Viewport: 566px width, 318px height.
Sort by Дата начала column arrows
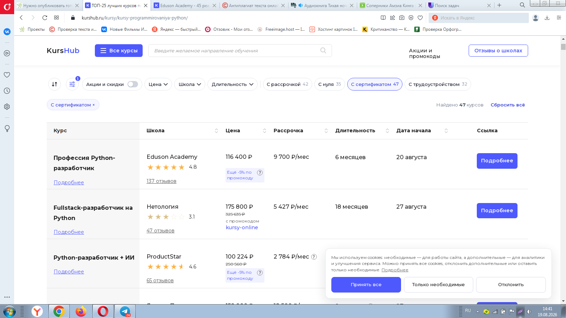[446, 131]
